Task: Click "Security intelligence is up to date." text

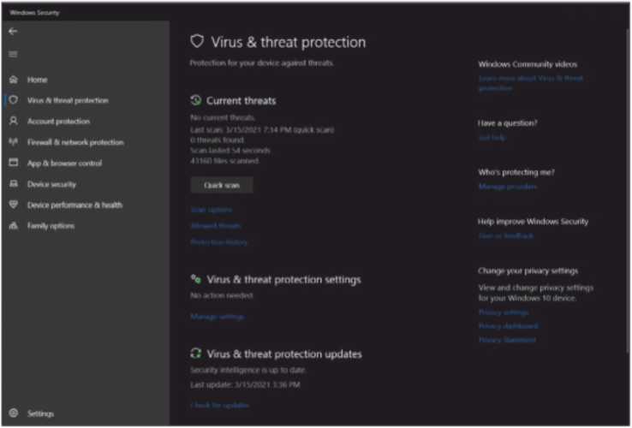Action: pos(247,370)
